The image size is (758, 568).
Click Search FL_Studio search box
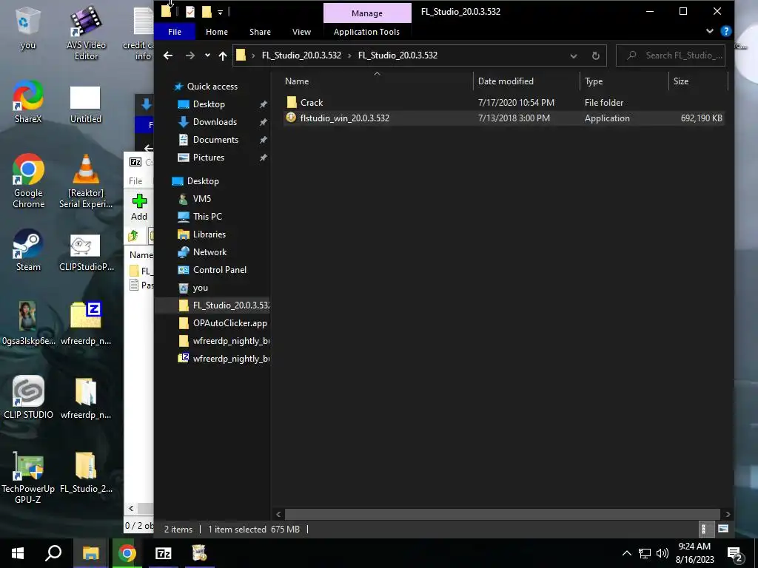671,55
